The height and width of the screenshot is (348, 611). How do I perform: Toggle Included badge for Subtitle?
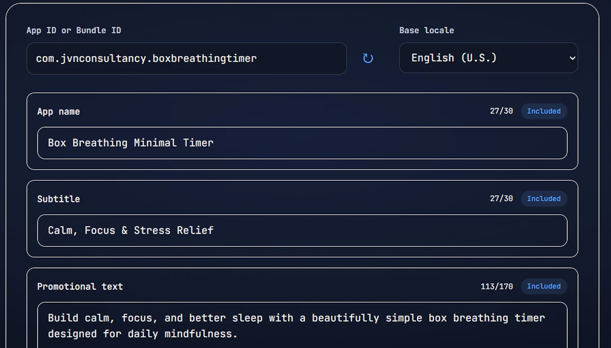(x=544, y=199)
